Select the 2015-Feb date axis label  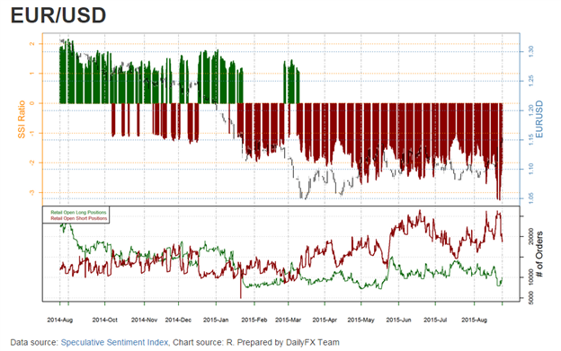point(254,320)
